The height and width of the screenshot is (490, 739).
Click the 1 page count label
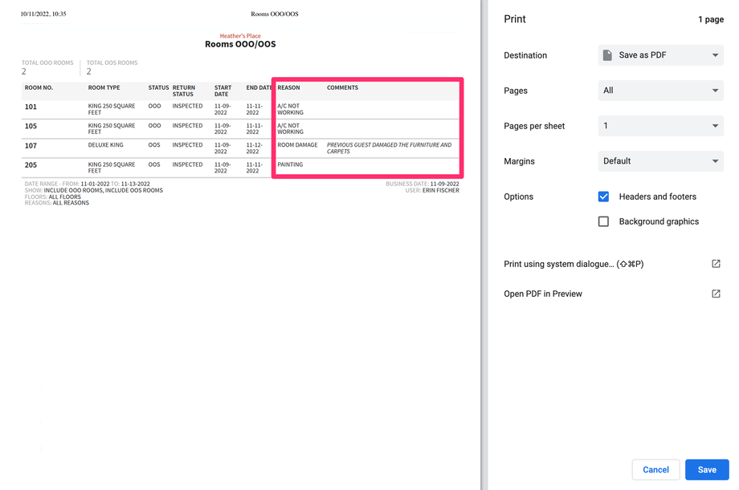[x=711, y=19]
